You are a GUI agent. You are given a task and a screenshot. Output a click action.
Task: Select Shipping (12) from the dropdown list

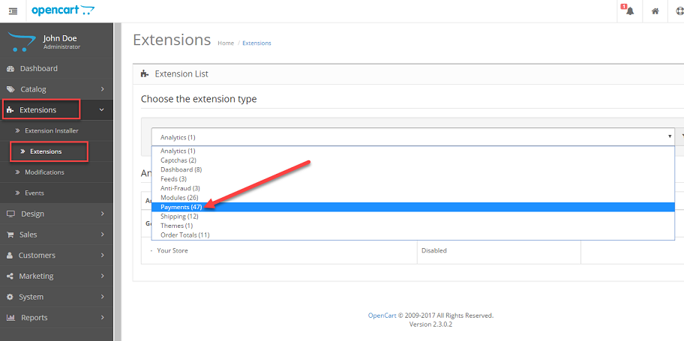[412, 217]
